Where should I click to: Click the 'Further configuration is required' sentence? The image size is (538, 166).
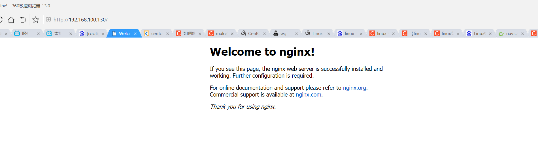[273, 76]
